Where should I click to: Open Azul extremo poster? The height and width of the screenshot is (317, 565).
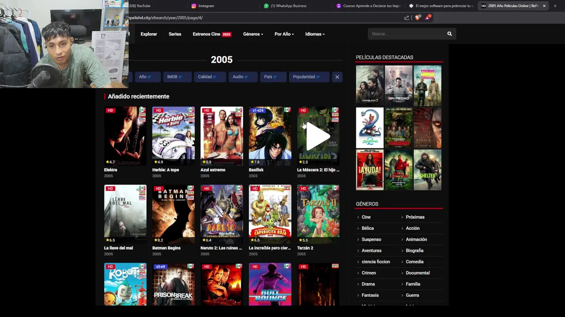coord(222,136)
